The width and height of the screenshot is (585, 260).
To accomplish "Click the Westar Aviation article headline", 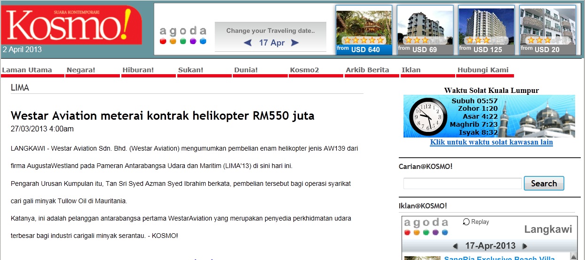I will point(163,115).
